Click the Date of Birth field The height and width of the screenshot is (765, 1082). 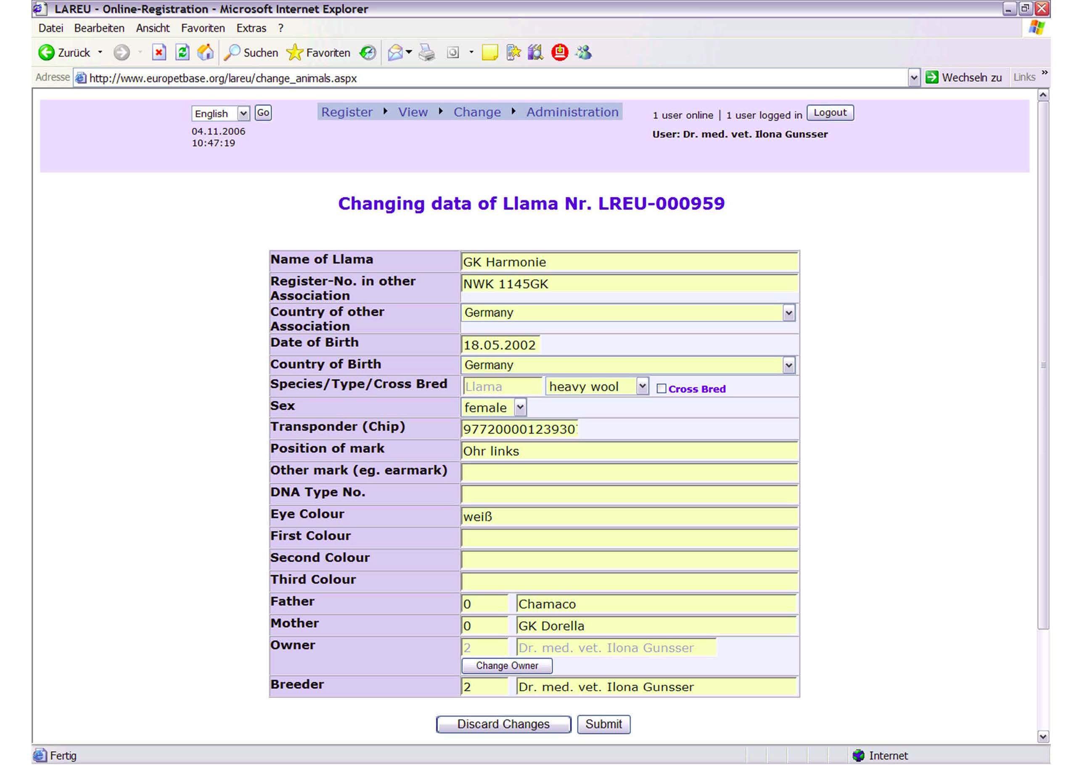point(500,344)
